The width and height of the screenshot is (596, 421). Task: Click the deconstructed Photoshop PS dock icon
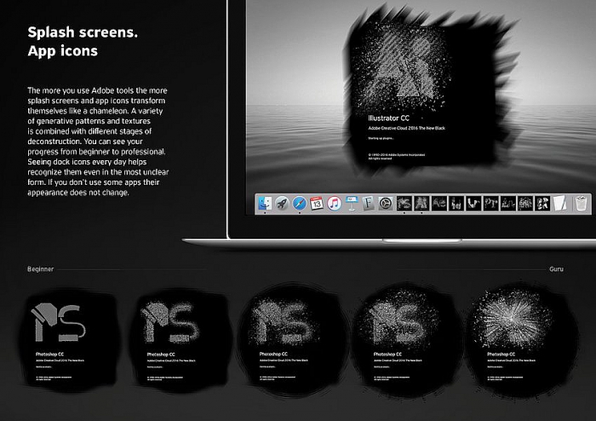click(x=404, y=204)
